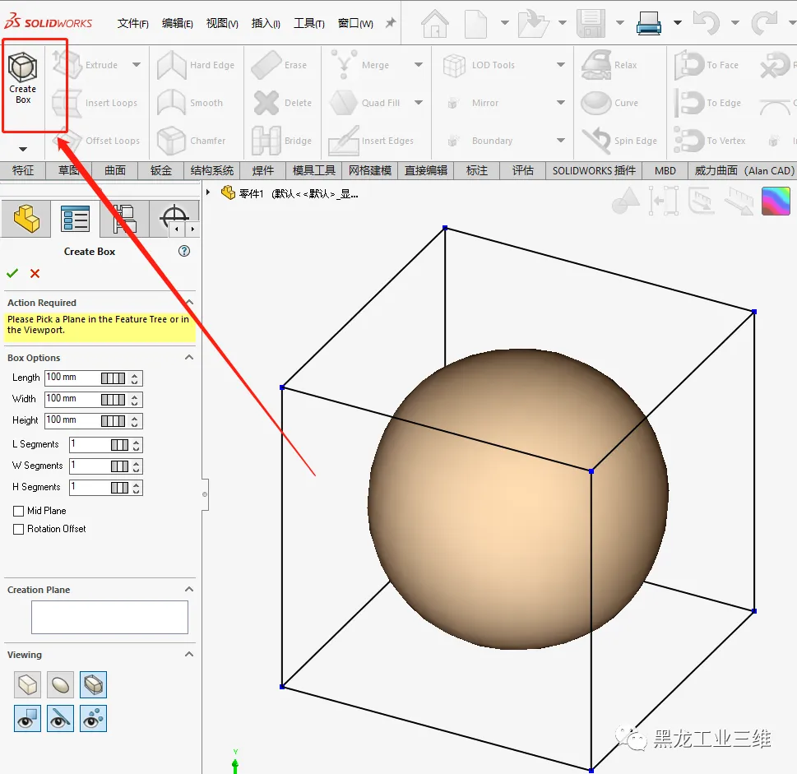
Task: Click the Create Box tool
Action: point(23,78)
